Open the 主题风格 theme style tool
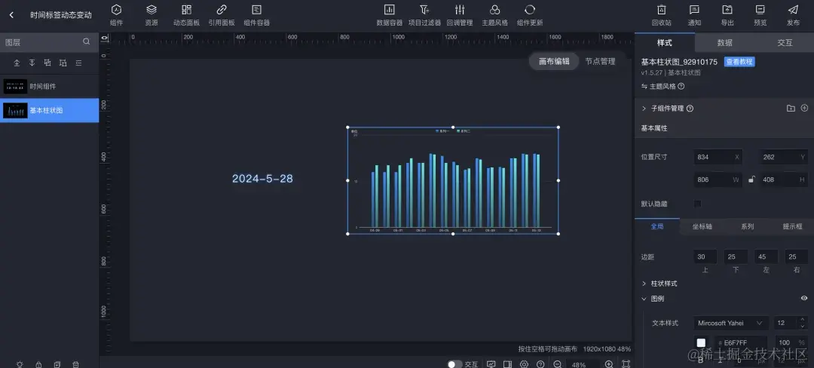 click(x=494, y=15)
